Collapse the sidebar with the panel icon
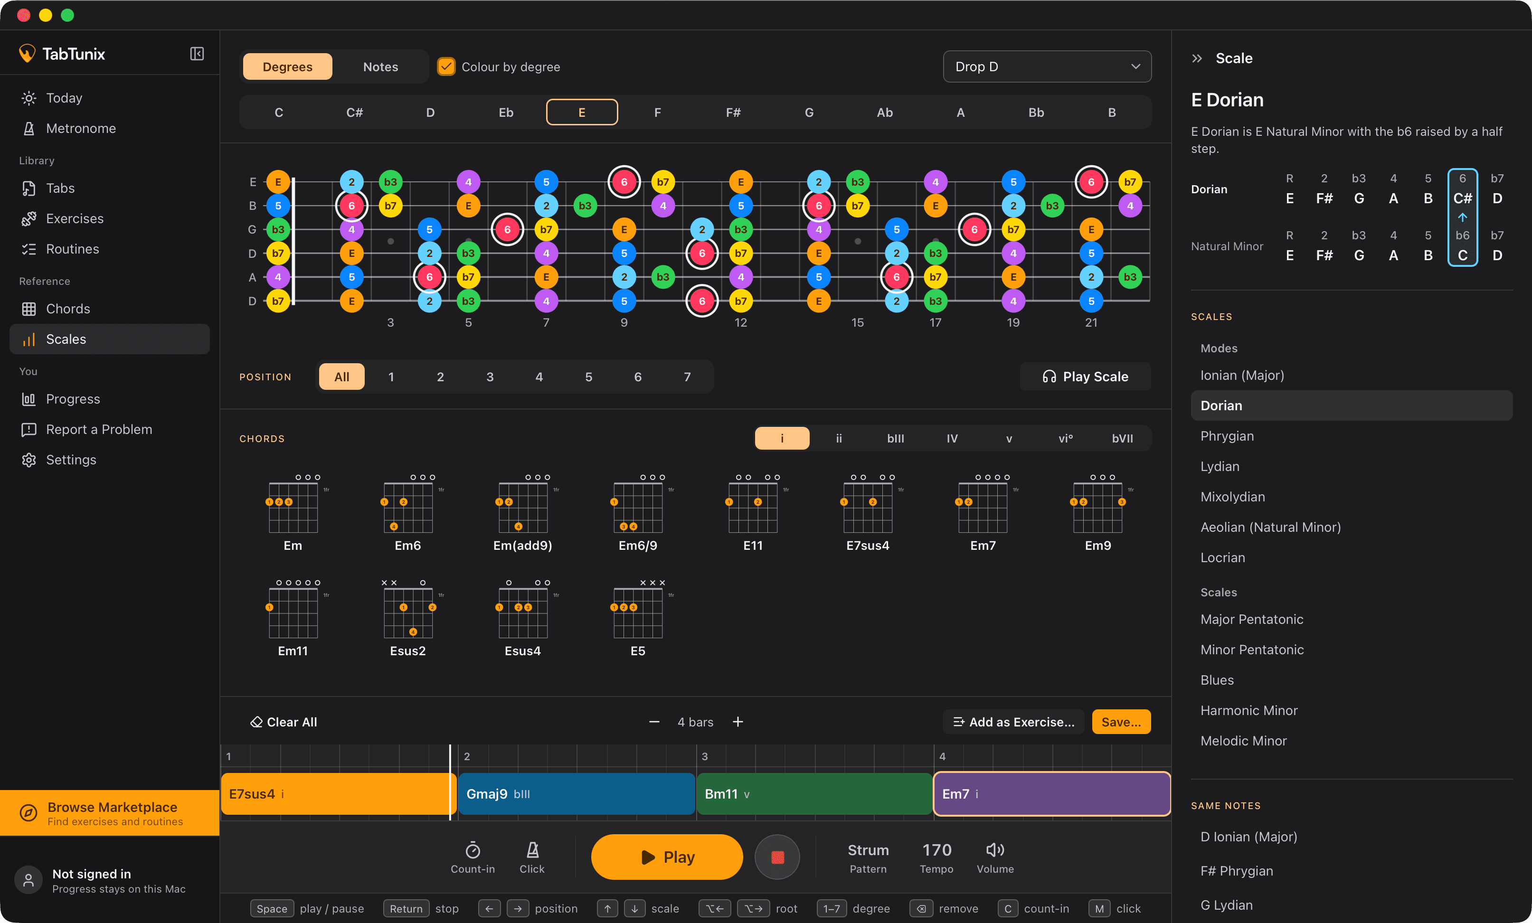 point(197,54)
